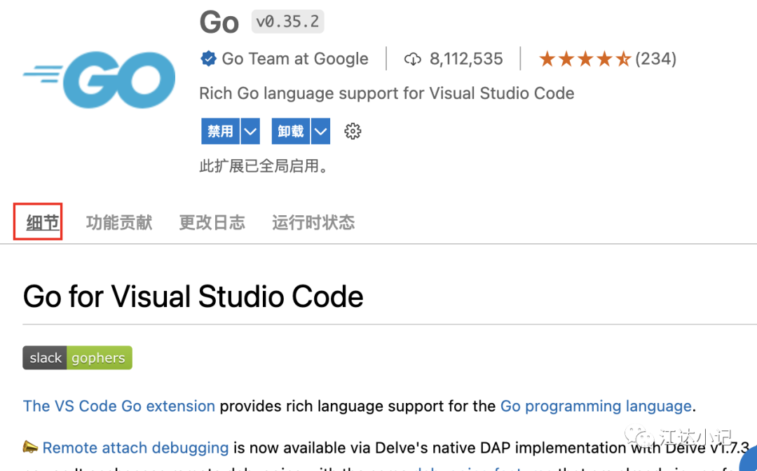Click the install count download icon

(412, 60)
